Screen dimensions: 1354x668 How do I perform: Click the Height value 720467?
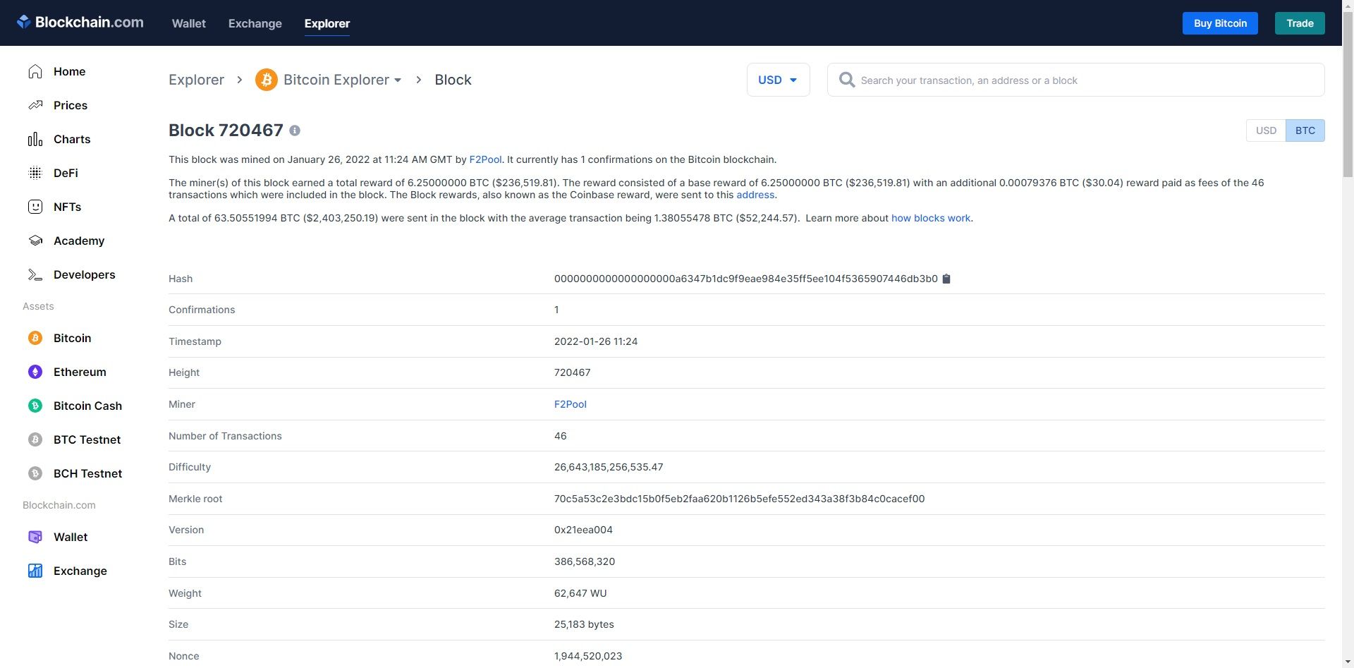click(x=572, y=372)
